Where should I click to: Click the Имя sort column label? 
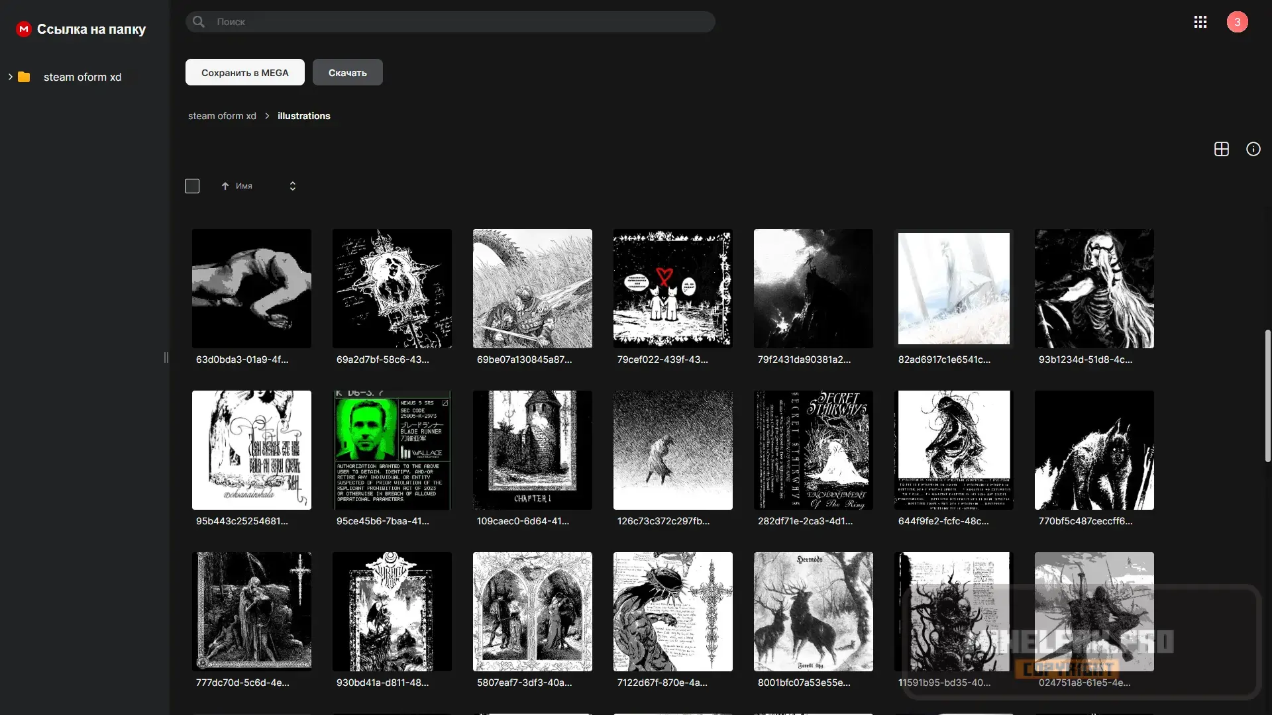[244, 186]
